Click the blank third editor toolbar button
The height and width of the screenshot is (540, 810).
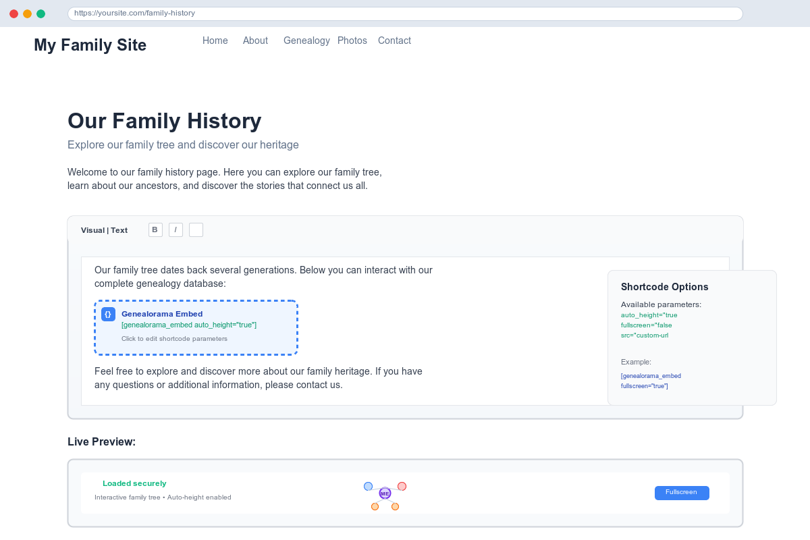coord(196,230)
